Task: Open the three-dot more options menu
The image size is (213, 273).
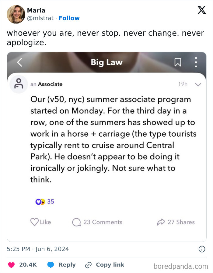Action: pos(196,63)
